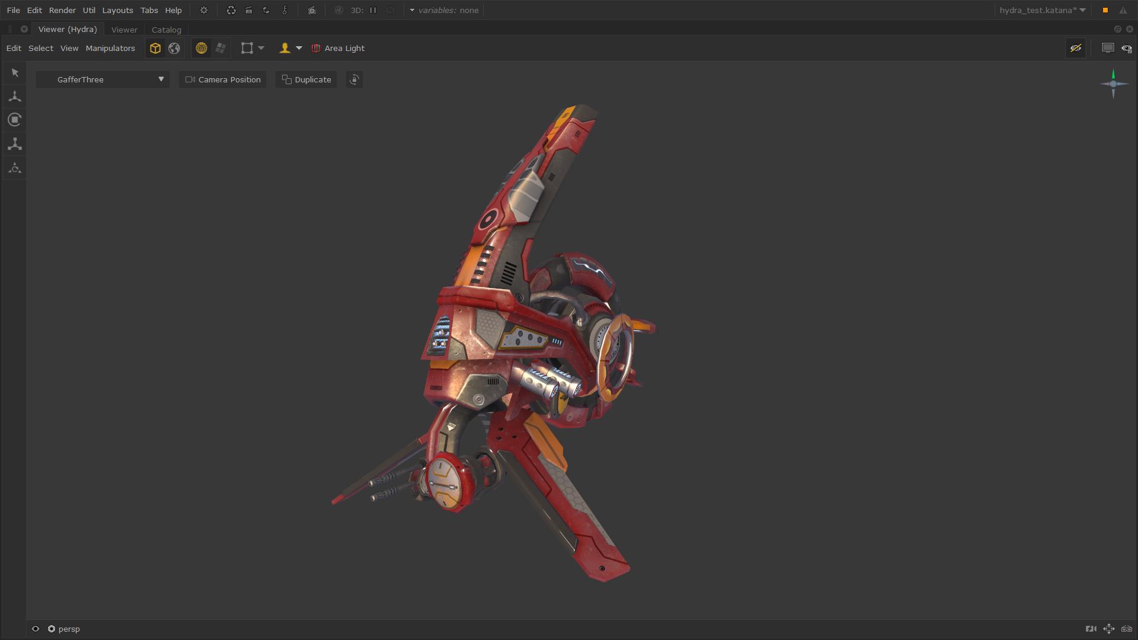Screen dimensions: 1138x640
Task: Click the orientation axis gizmo
Action: tap(1113, 84)
